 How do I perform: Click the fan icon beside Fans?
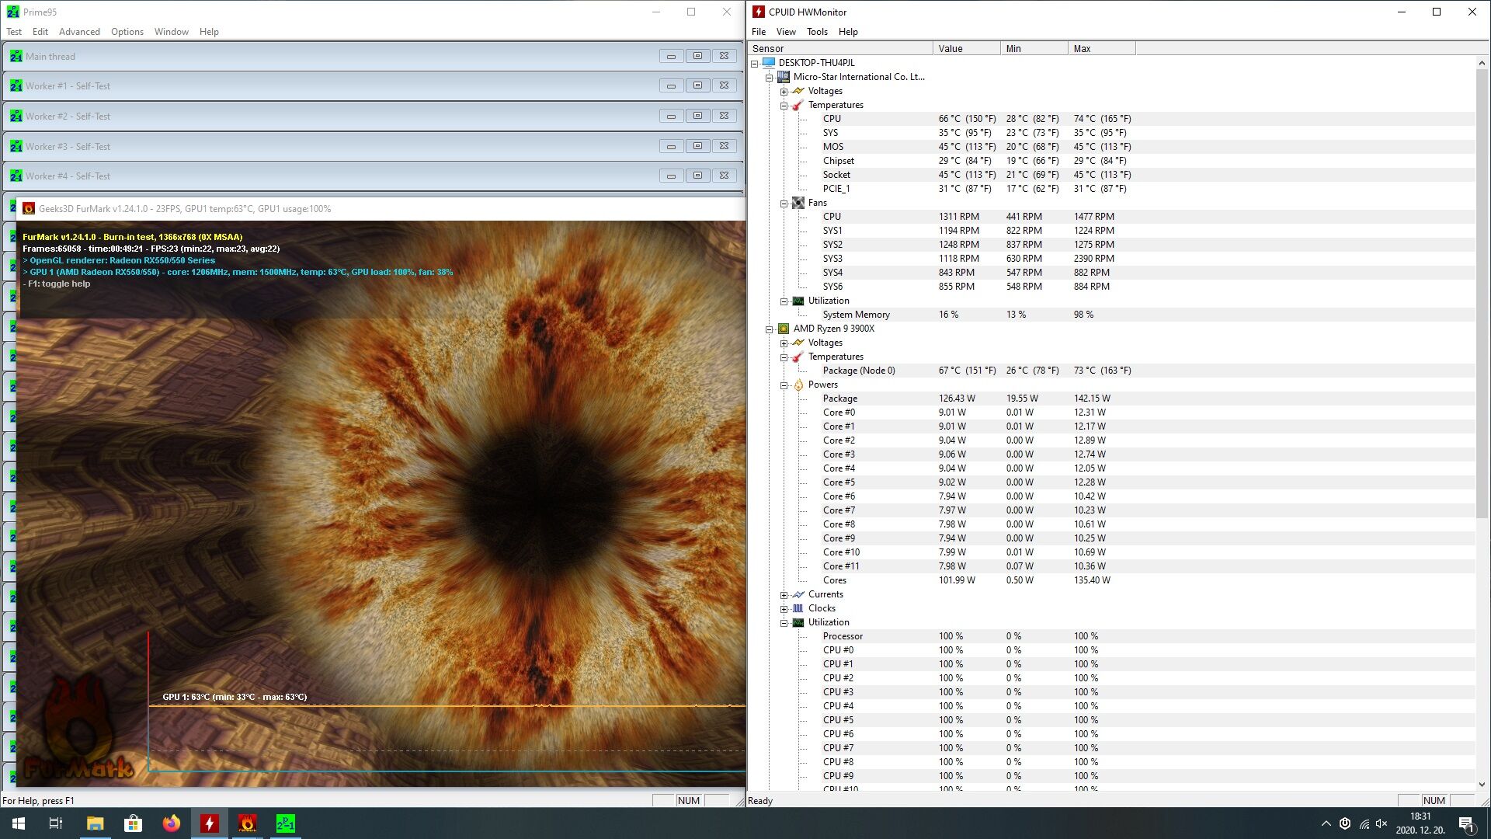[x=798, y=203]
